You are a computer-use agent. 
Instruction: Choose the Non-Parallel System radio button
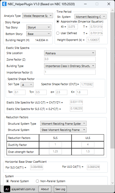pyautogui.click(x=37, y=181)
